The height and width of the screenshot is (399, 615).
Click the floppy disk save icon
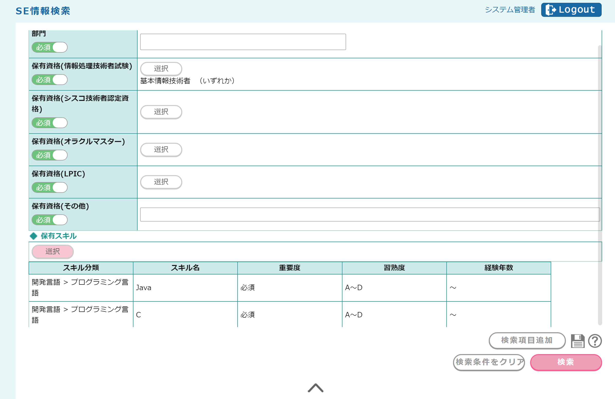pos(577,341)
